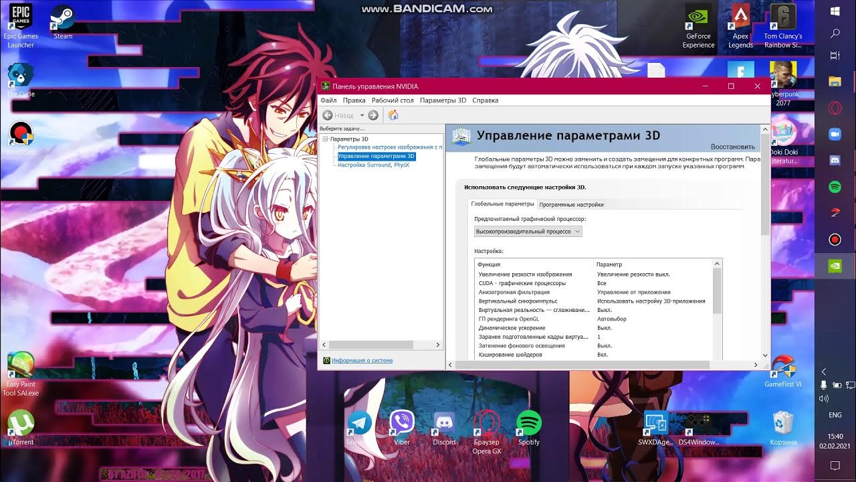856x482 pixels.
Task: Select ГП рендеринга OpenGL row
Action: click(x=593, y=319)
